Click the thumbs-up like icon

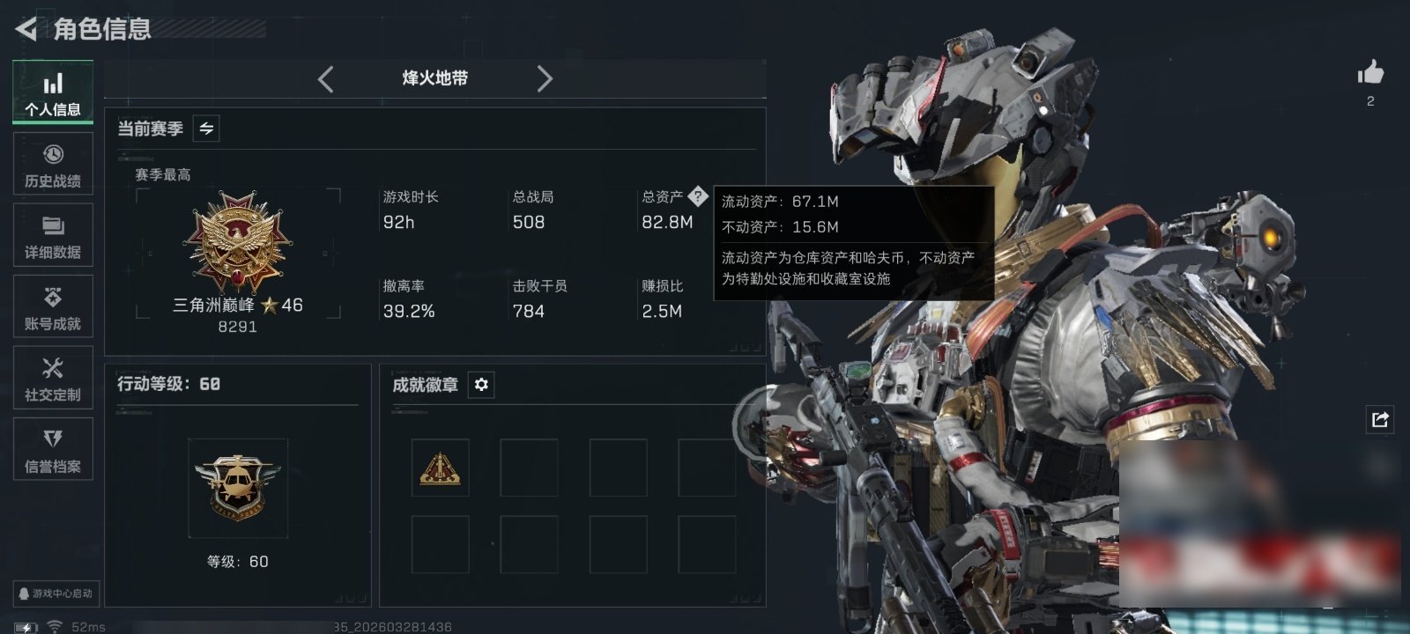[x=1370, y=72]
